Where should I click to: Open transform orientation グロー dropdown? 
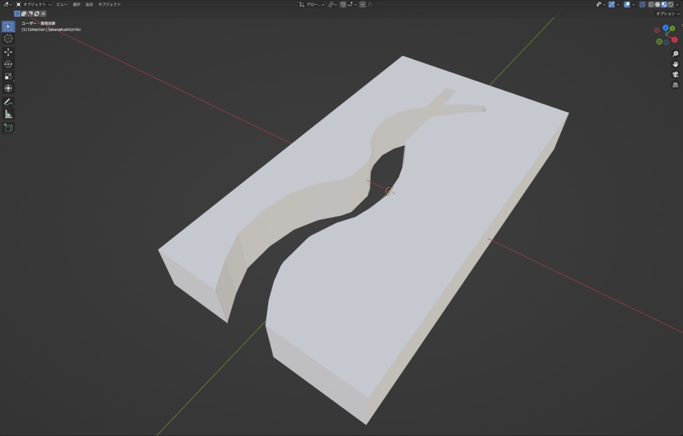[312, 5]
